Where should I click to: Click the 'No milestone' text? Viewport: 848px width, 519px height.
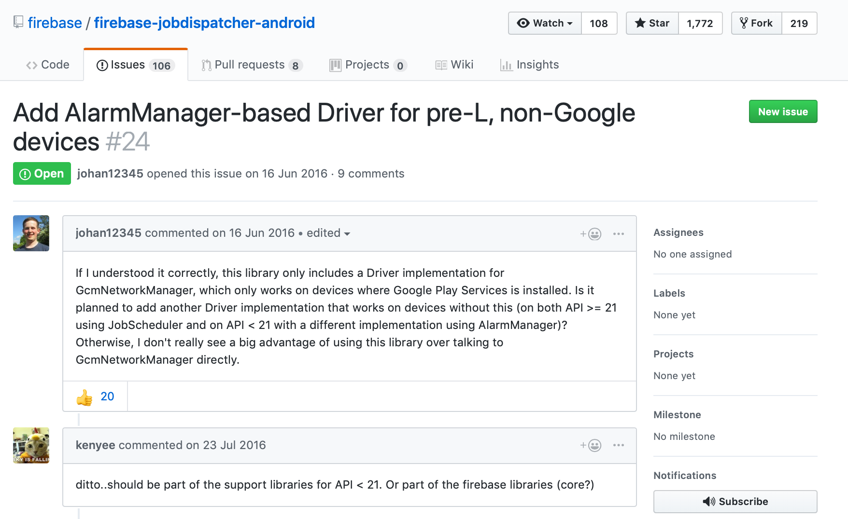684,437
